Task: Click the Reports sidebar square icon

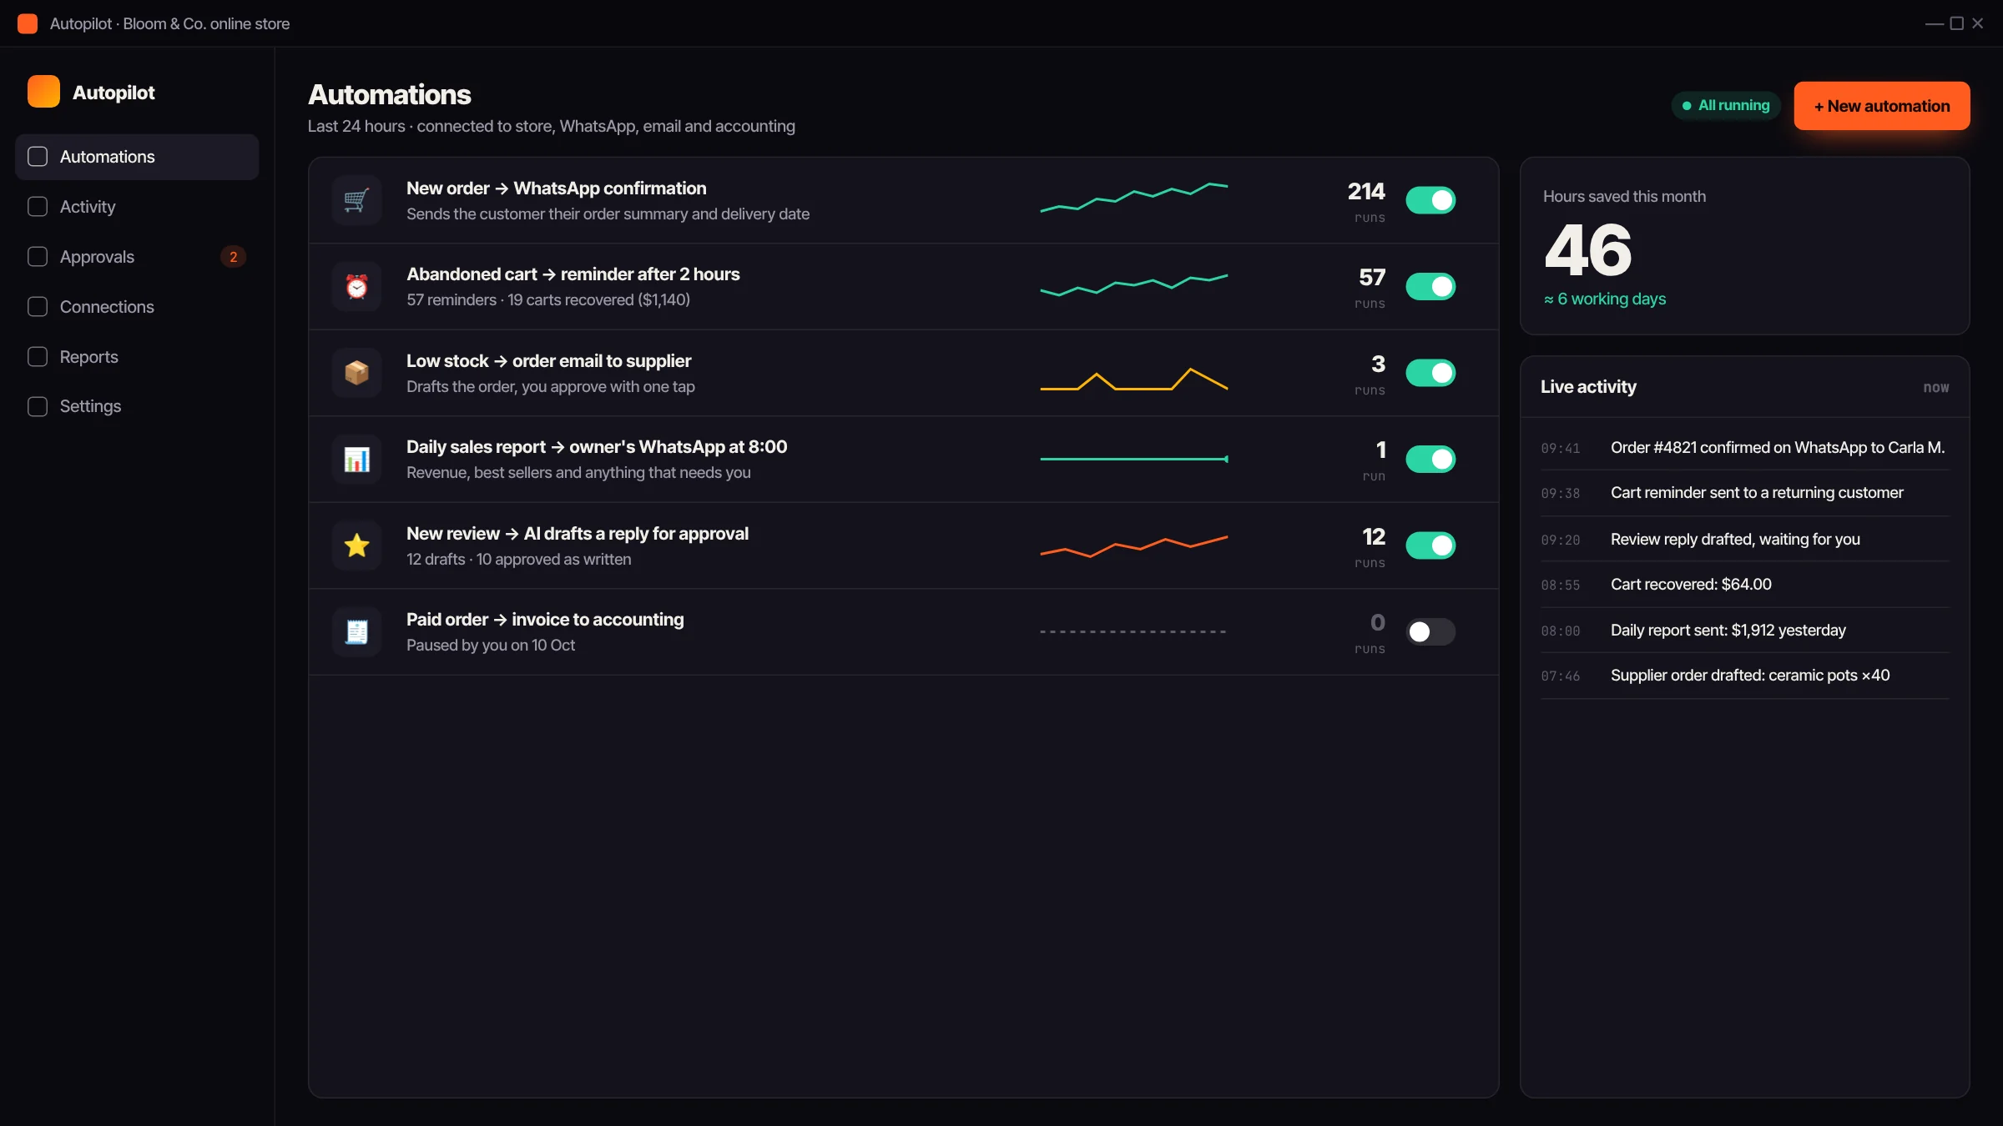Action: click(38, 357)
